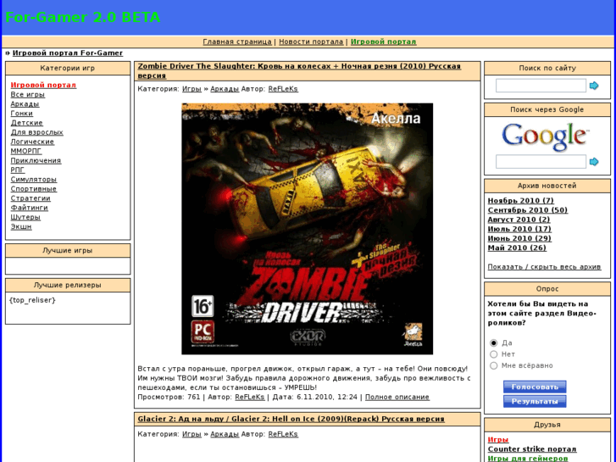The width and height of the screenshot is (616, 462).
Task: Open red 'Игровой портал' sidebar link
Action: pyautogui.click(x=43, y=86)
